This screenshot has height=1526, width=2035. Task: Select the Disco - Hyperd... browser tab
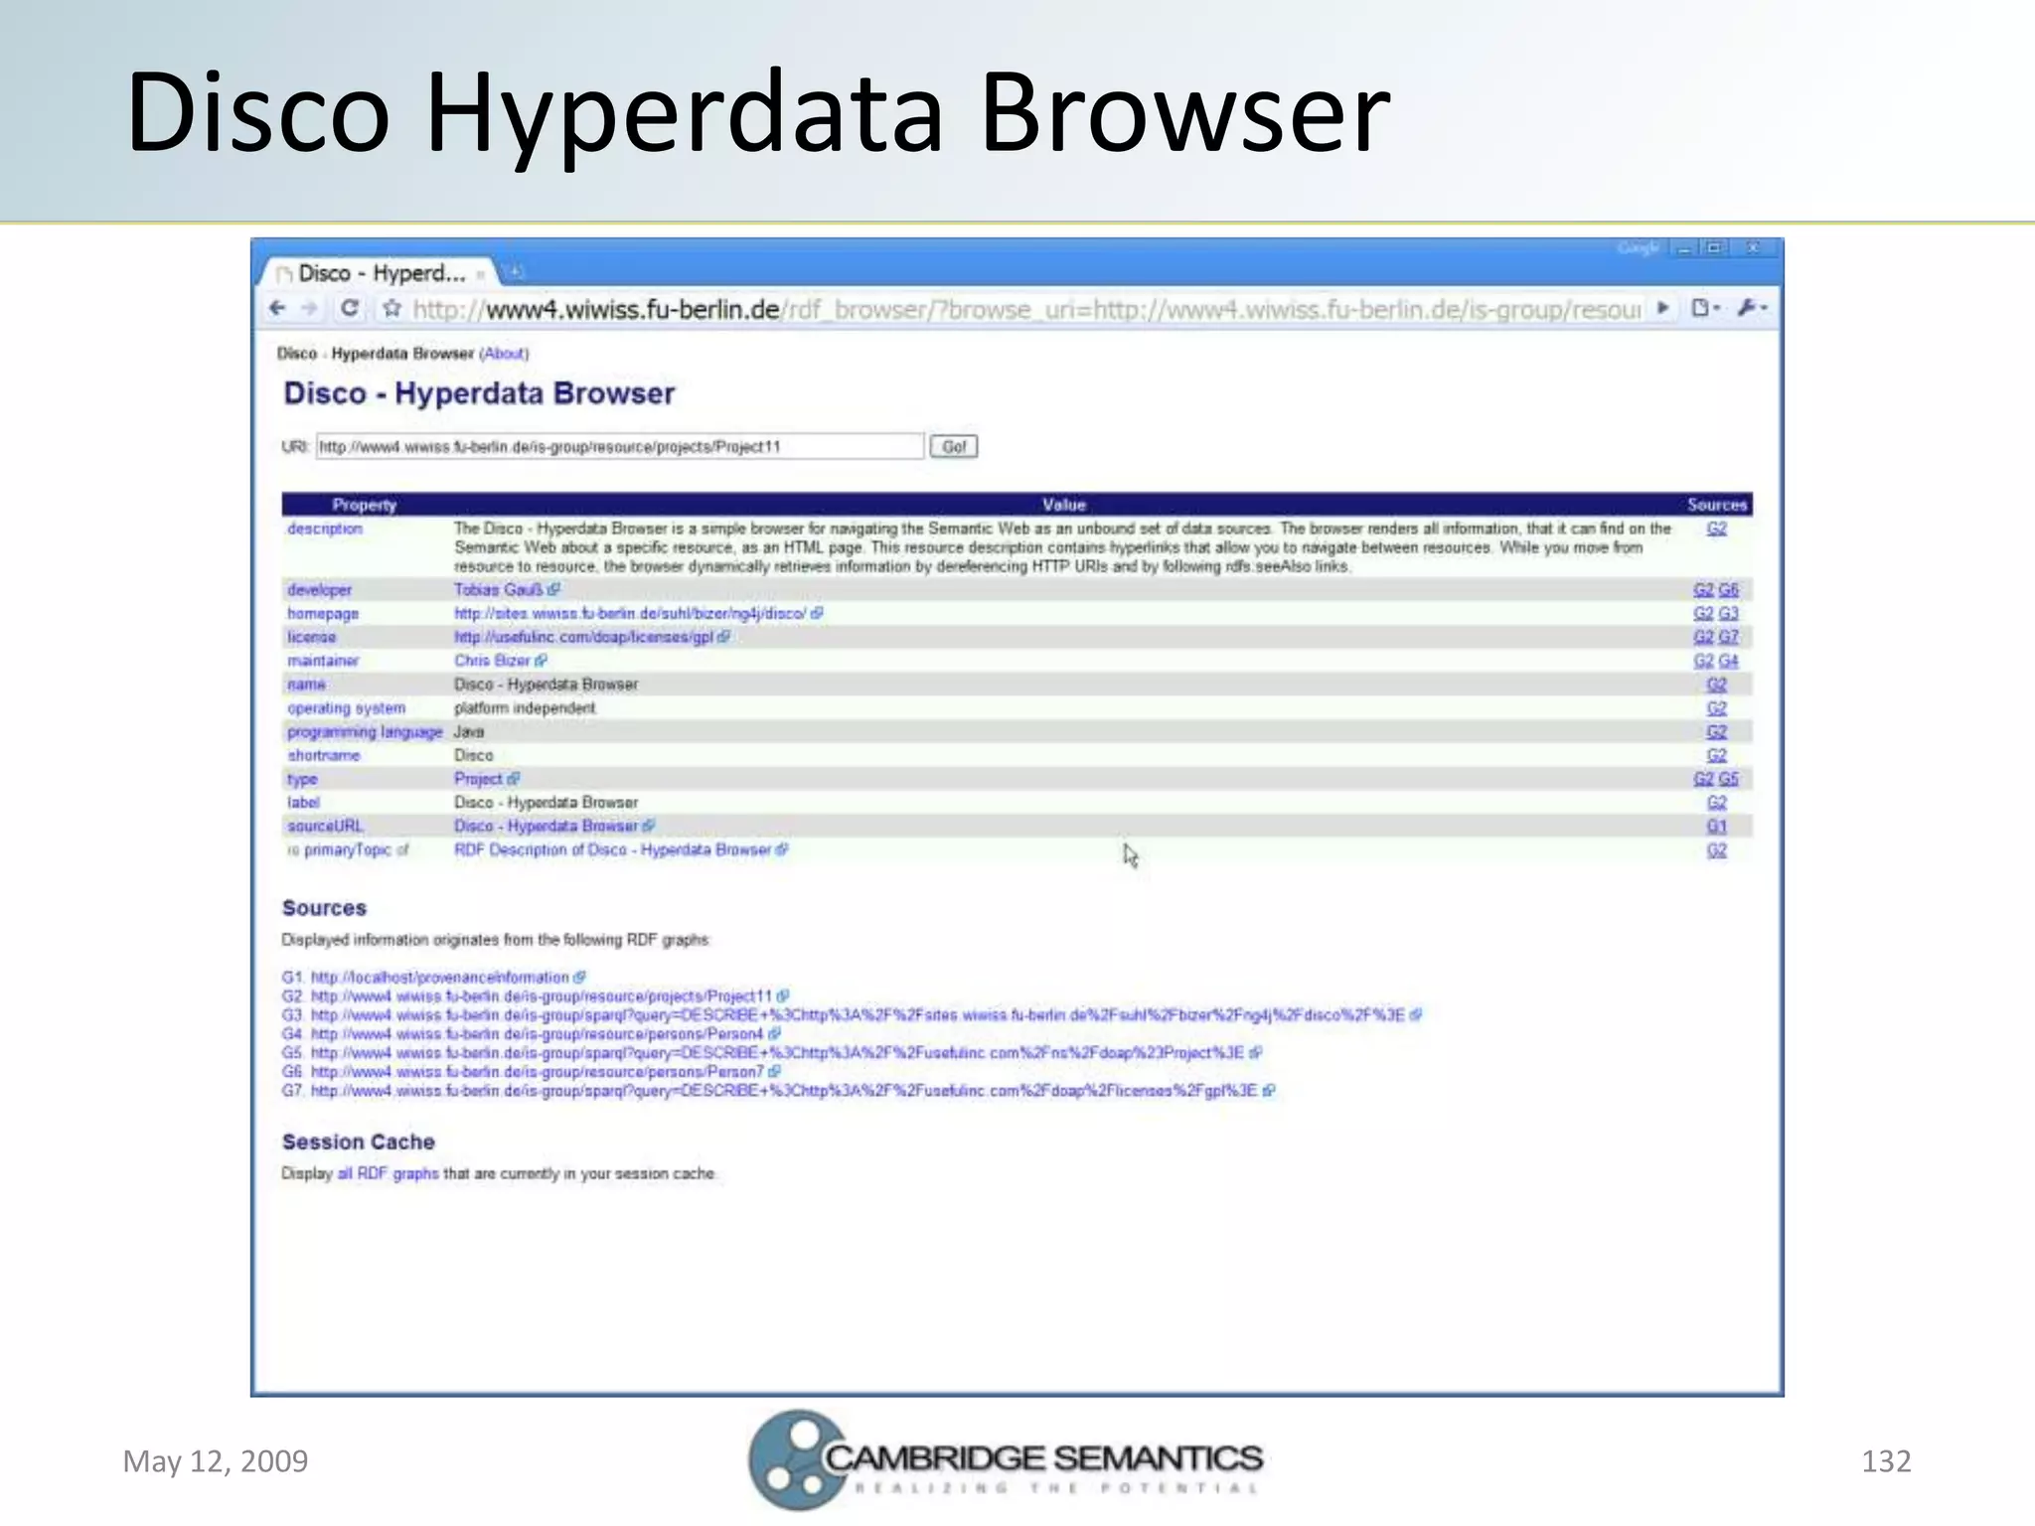click(x=381, y=273)
